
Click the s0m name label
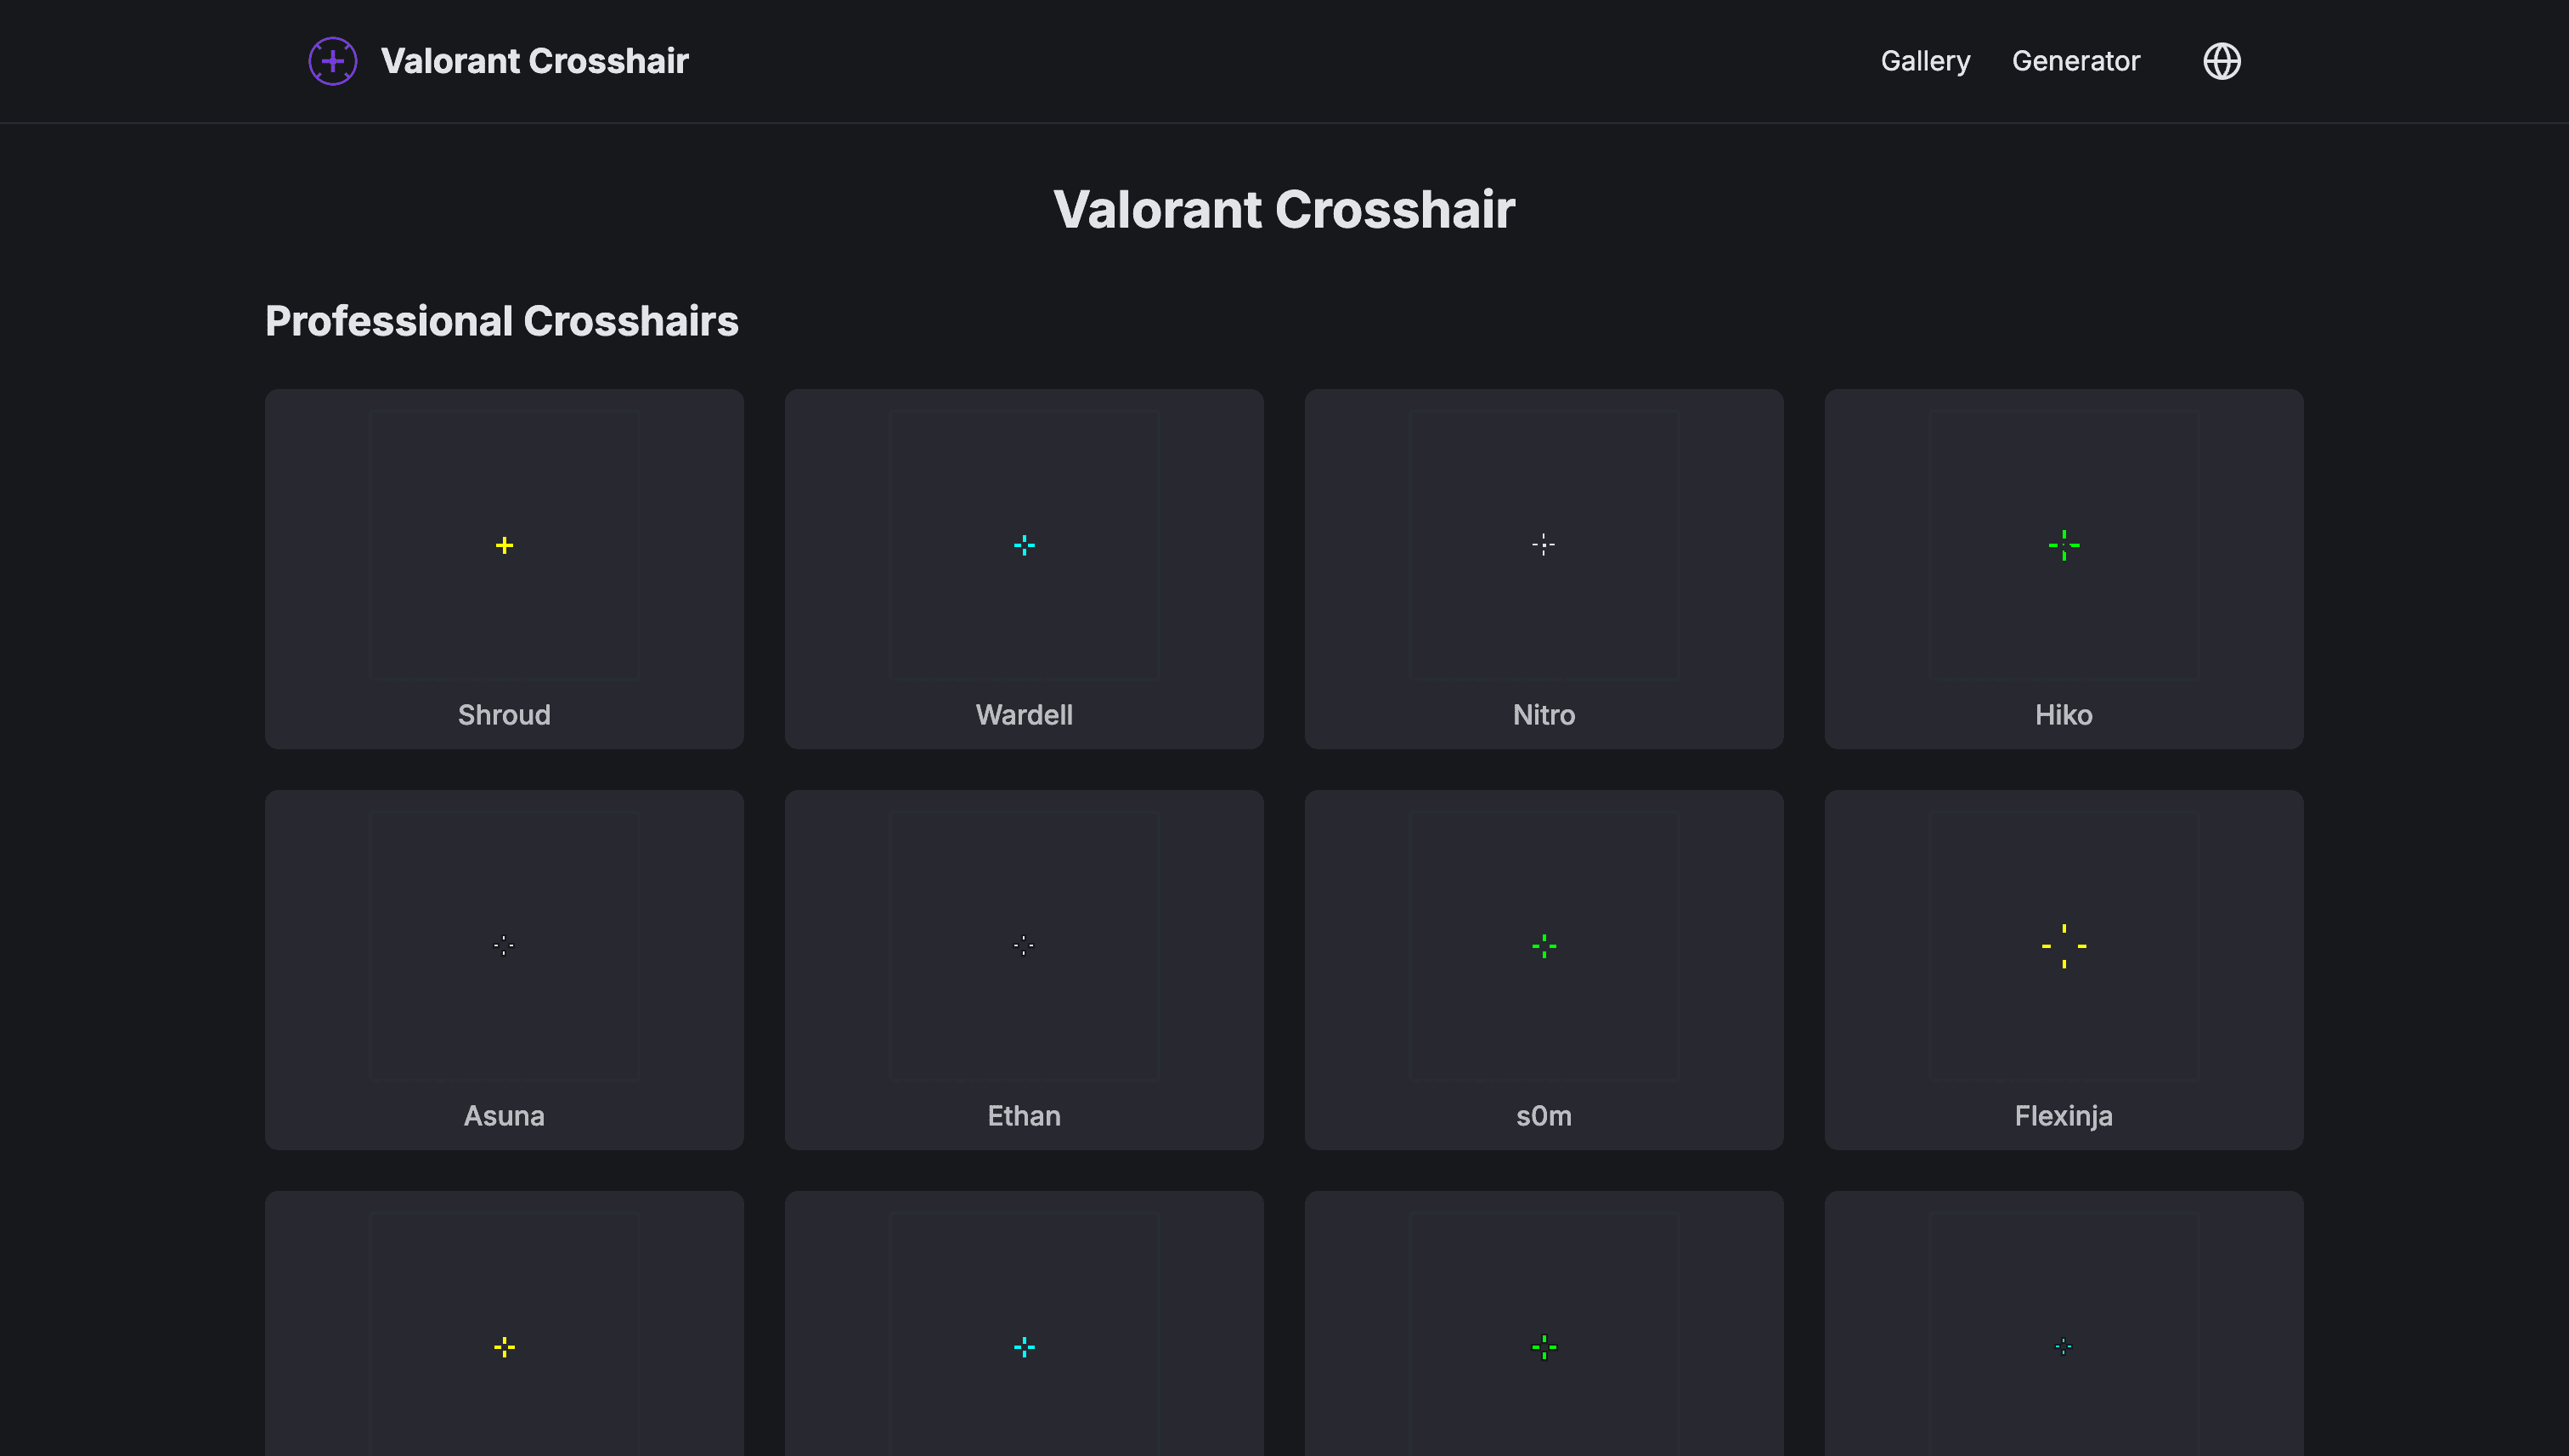point(1544,1116)
